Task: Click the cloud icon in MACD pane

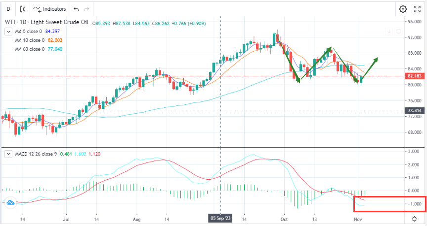Action: point(9,201)
